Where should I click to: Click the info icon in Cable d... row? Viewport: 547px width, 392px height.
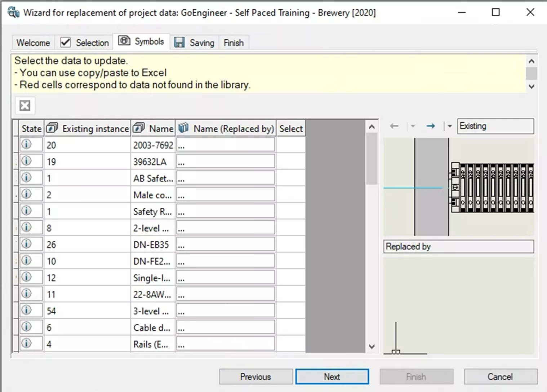click(26, 327)
